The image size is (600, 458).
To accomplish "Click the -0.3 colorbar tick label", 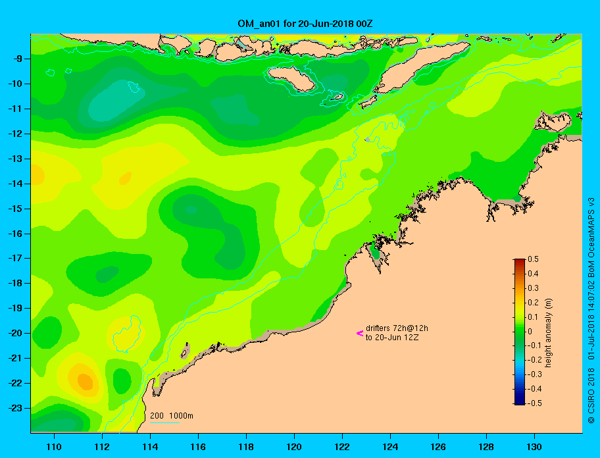I will tap(535, 374).
